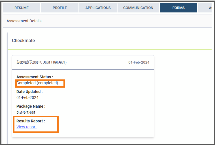215x145 pixels.
Task: Select the blurred package name value
Action: (x=26, y=112)
